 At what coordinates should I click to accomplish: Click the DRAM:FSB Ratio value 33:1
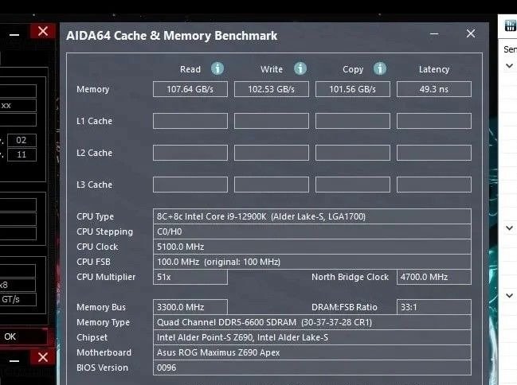point(434,307)
